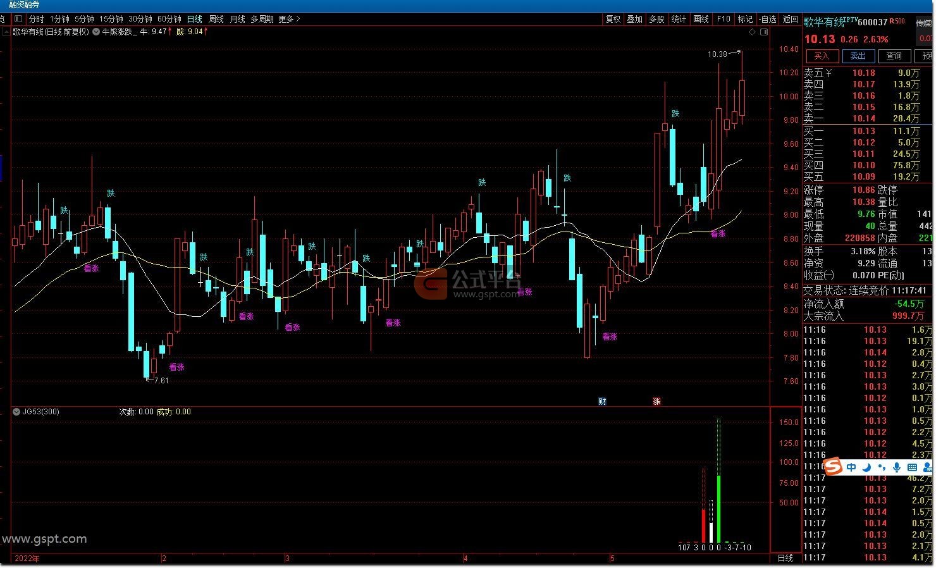
Task: Click the R500 tag next to the stock code
Action: [897, 21]
